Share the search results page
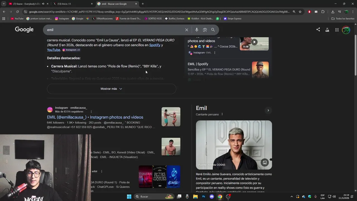 point(318,30)
